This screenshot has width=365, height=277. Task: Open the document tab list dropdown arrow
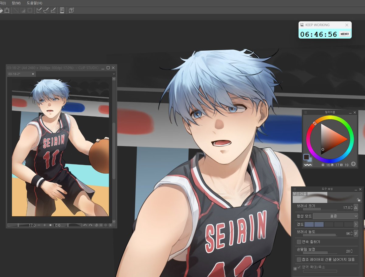114,74
